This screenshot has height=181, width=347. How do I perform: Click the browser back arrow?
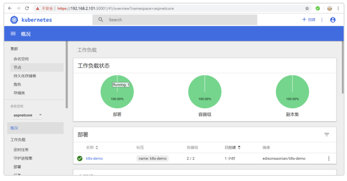tap(10, 8)
